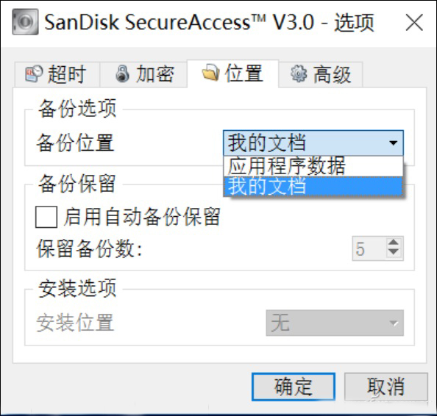
Task: Select 我的文档 in the dropdown list
Action: pyautogui.click(x=313, y=186)
